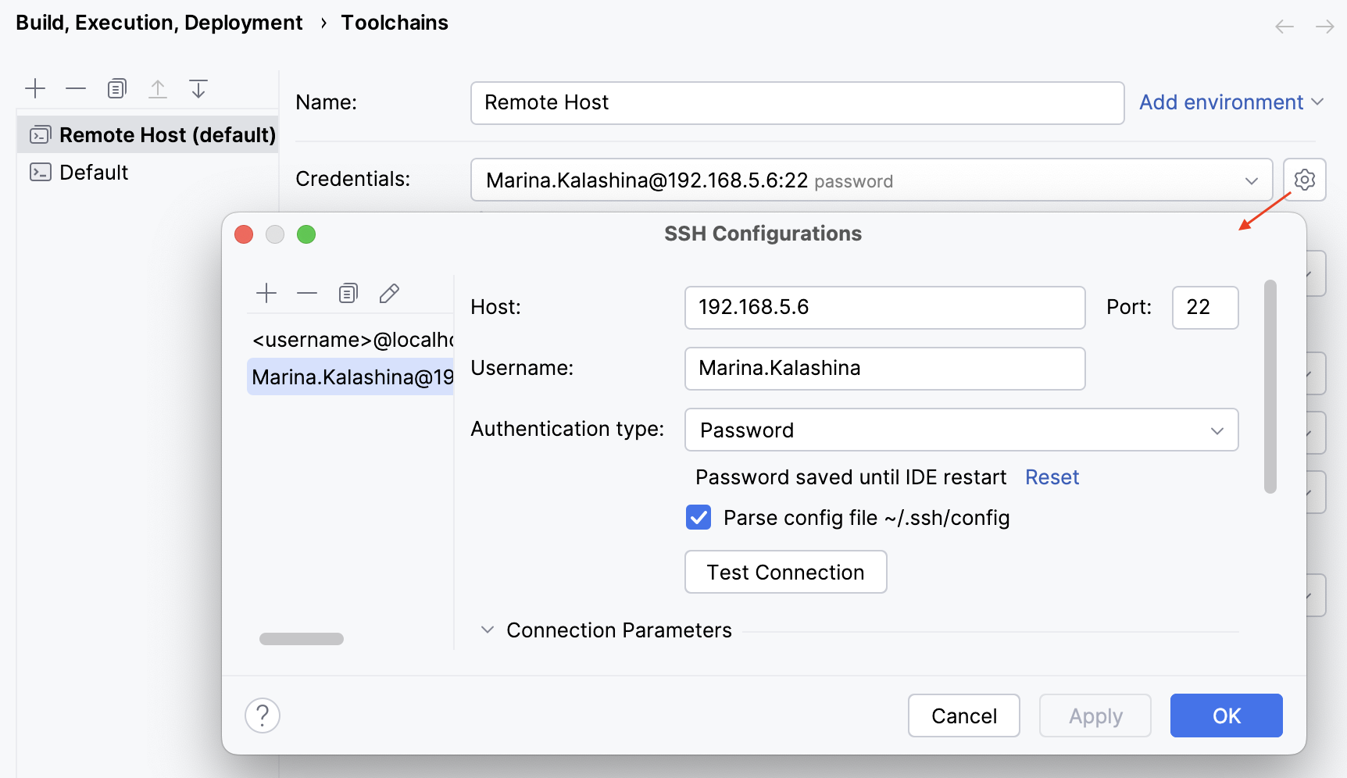
Task: Click the Test Connection button
Action: pos(785,572)
